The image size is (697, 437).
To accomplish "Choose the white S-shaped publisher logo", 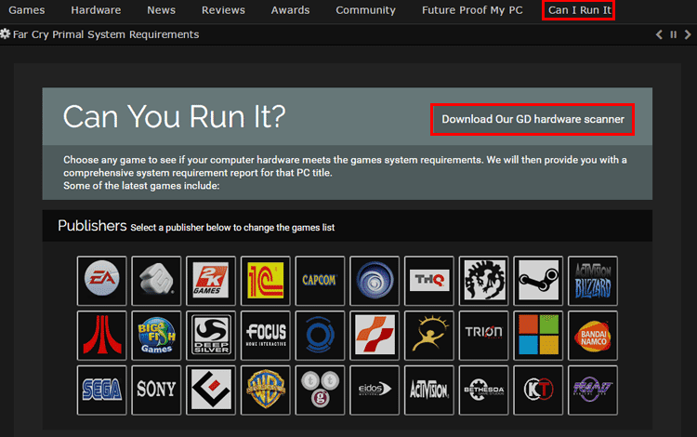I will coord(156,281).
